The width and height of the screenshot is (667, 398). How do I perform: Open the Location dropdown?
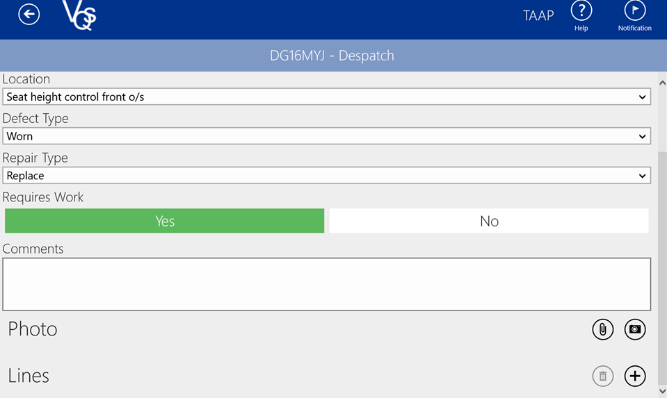pos(326,97)
